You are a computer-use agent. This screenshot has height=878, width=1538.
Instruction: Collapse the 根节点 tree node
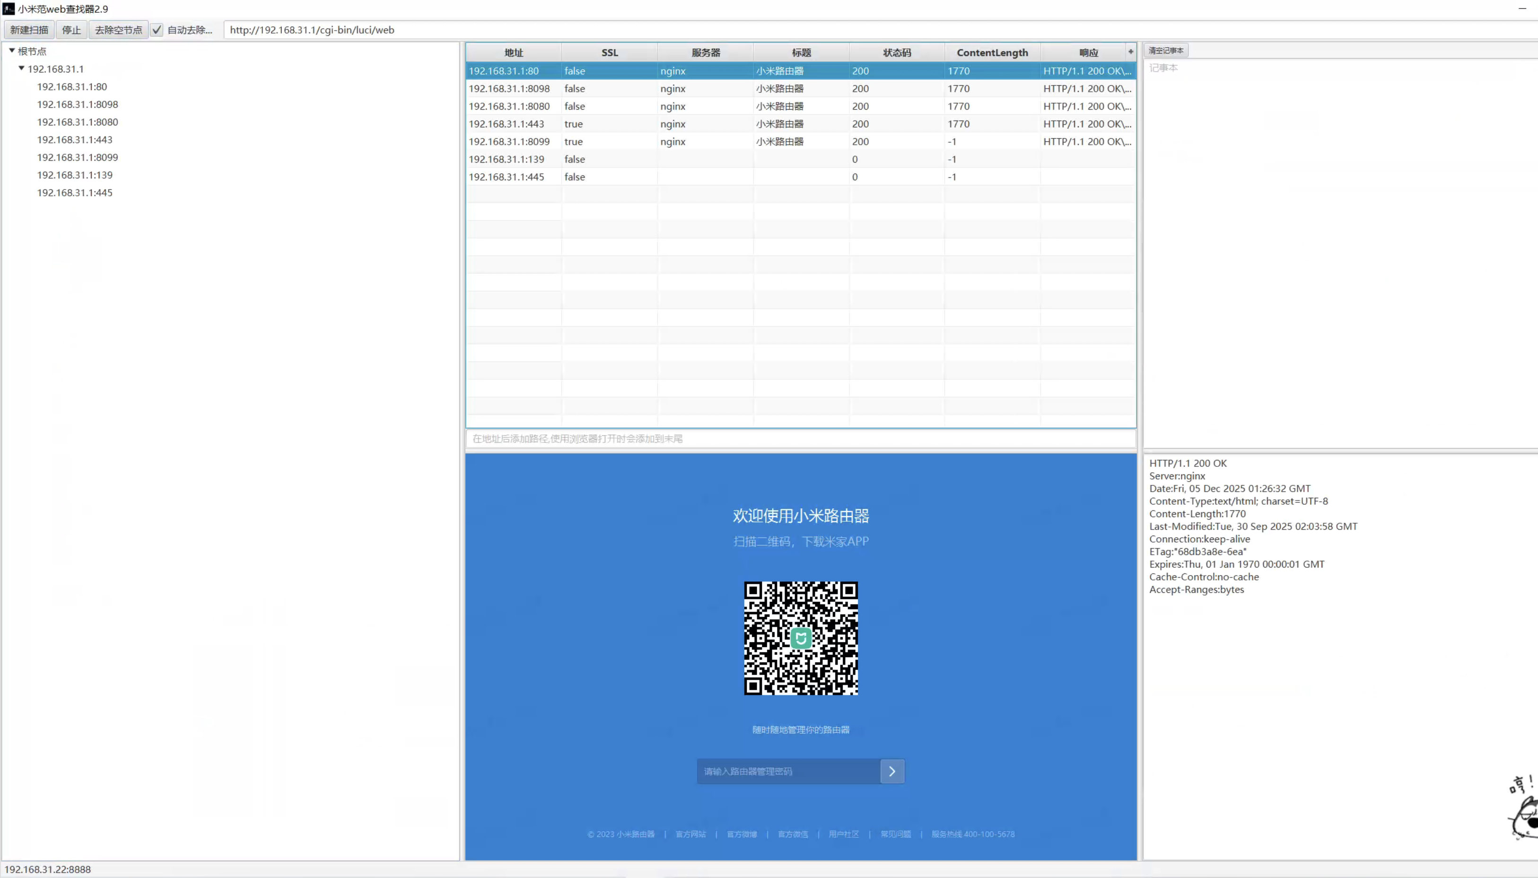[x=12, y=51]
